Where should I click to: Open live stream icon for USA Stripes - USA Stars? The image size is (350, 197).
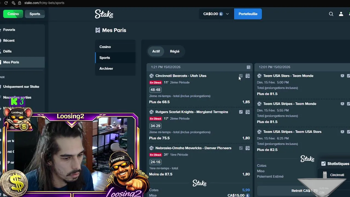pos(342,132)
